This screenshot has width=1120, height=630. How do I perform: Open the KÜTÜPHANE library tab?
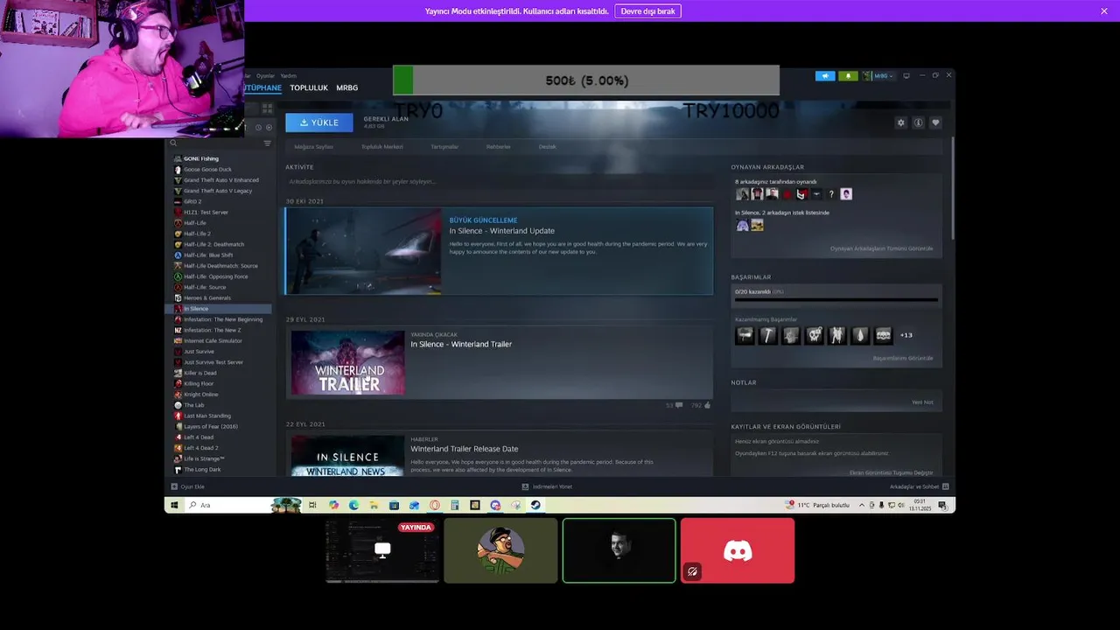[262, 87]
